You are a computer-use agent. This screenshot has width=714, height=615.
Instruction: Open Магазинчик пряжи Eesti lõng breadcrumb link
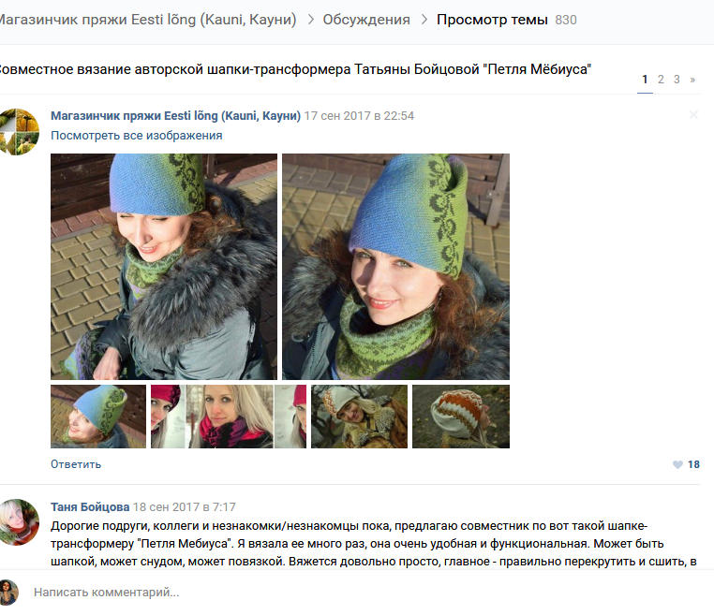click(147, 20)
